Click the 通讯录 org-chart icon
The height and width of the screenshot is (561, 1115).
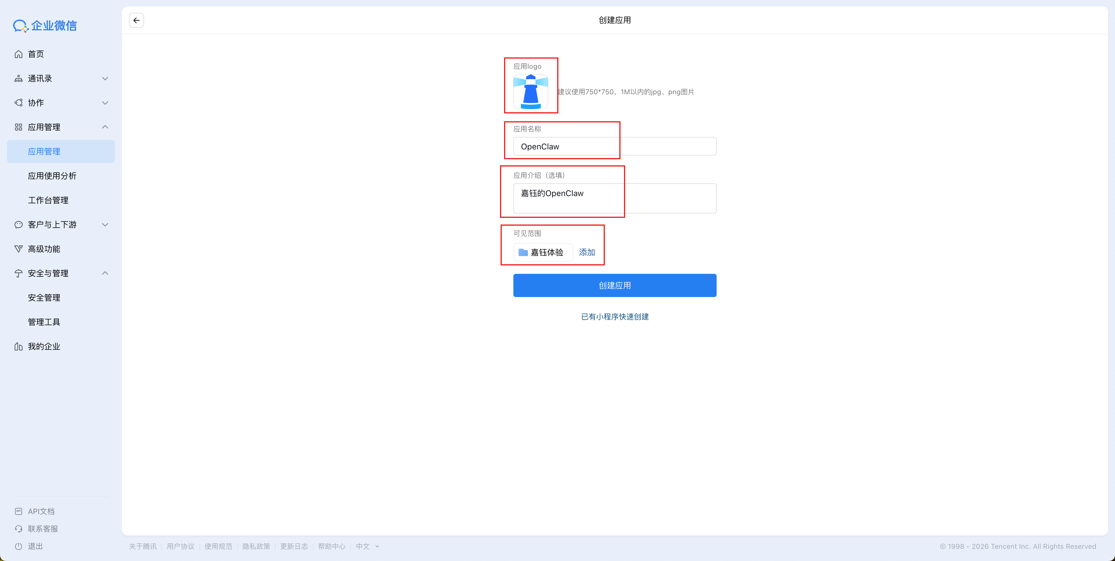(19, 79)
